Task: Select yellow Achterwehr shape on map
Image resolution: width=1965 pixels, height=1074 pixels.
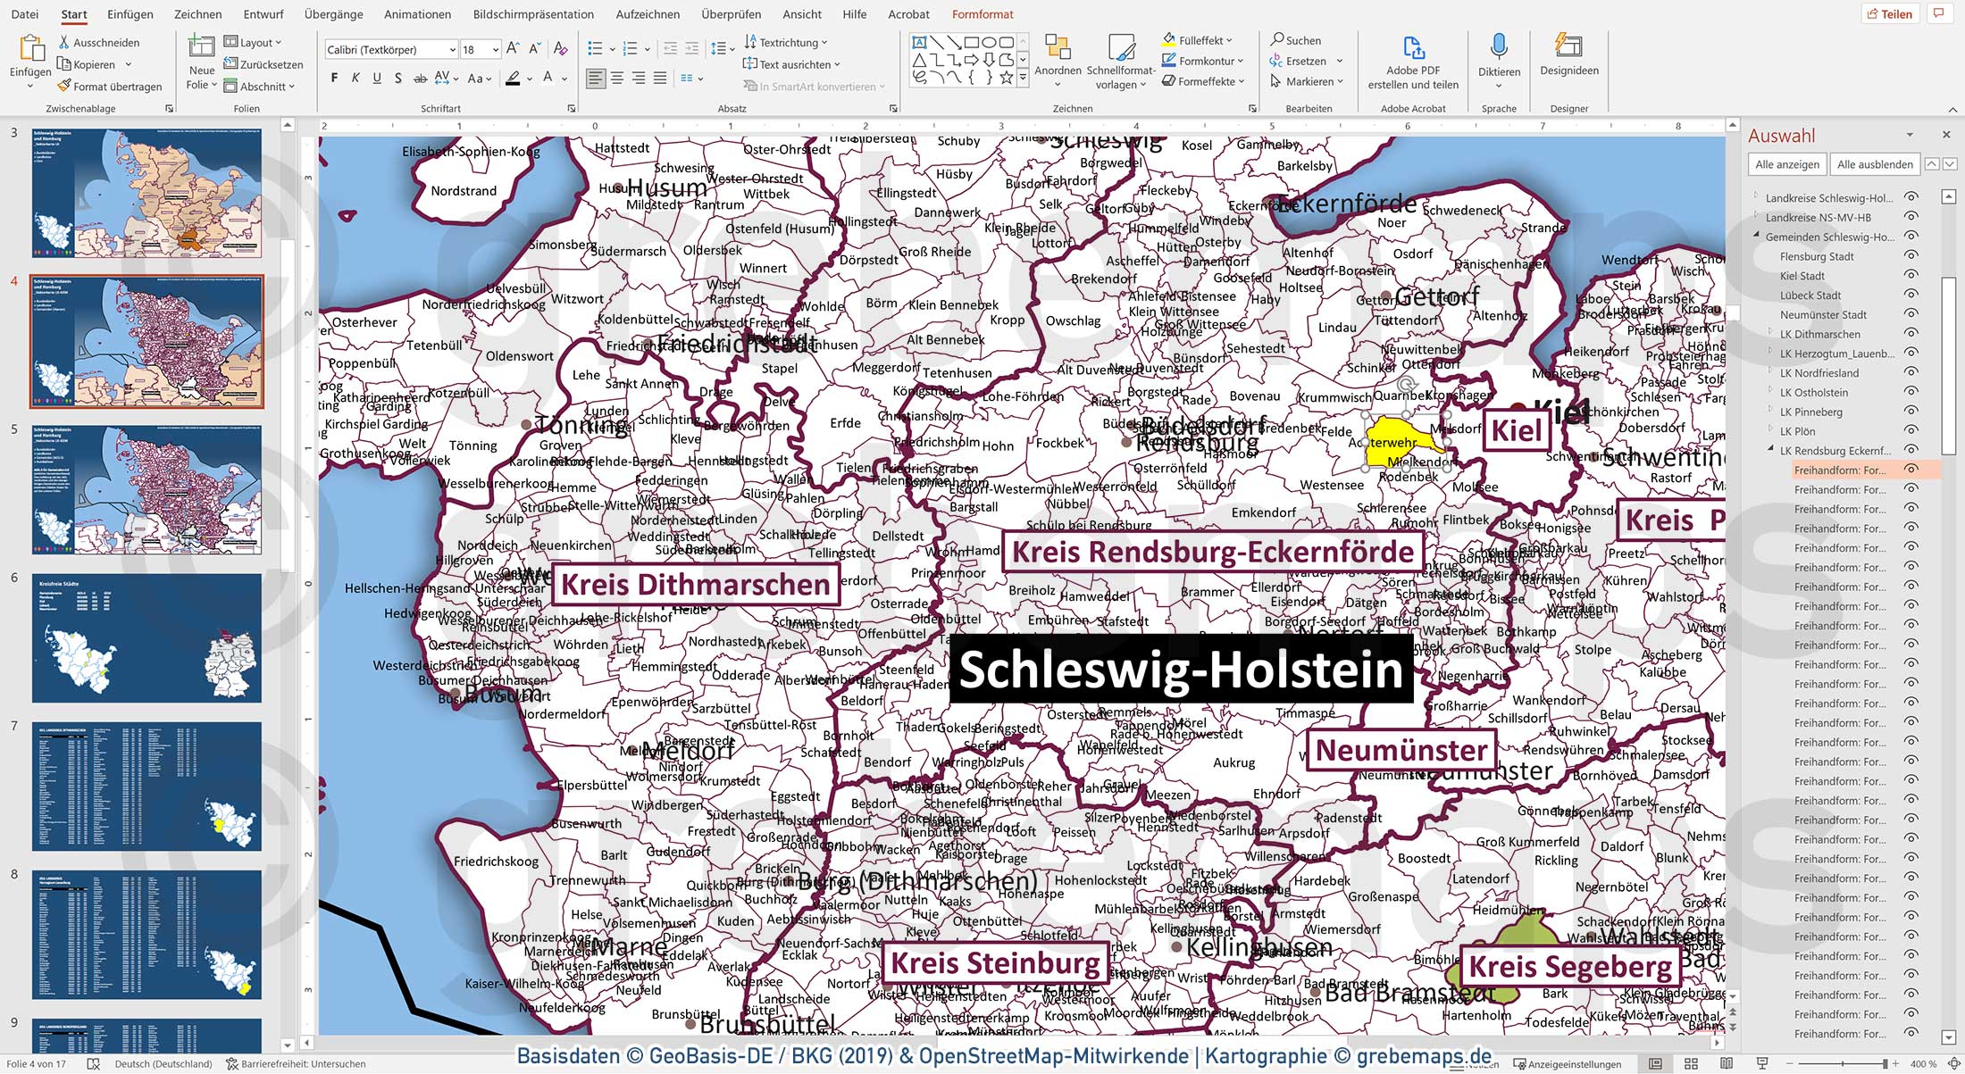Action: (x=1393, y=444)
